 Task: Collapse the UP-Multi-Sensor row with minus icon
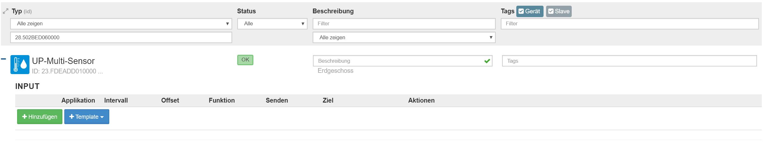pos(3,59)
